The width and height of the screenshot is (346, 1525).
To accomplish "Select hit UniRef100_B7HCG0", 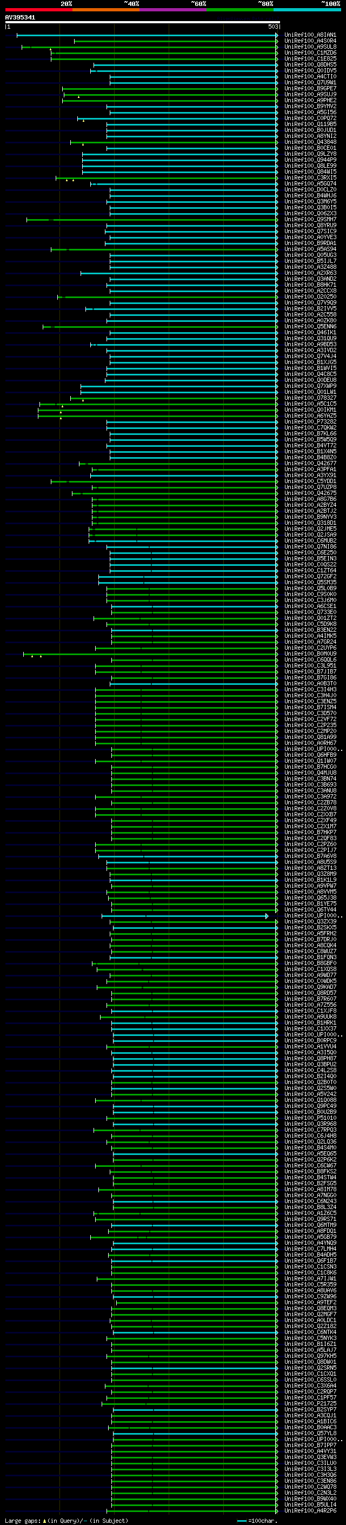I will (310, 767).
